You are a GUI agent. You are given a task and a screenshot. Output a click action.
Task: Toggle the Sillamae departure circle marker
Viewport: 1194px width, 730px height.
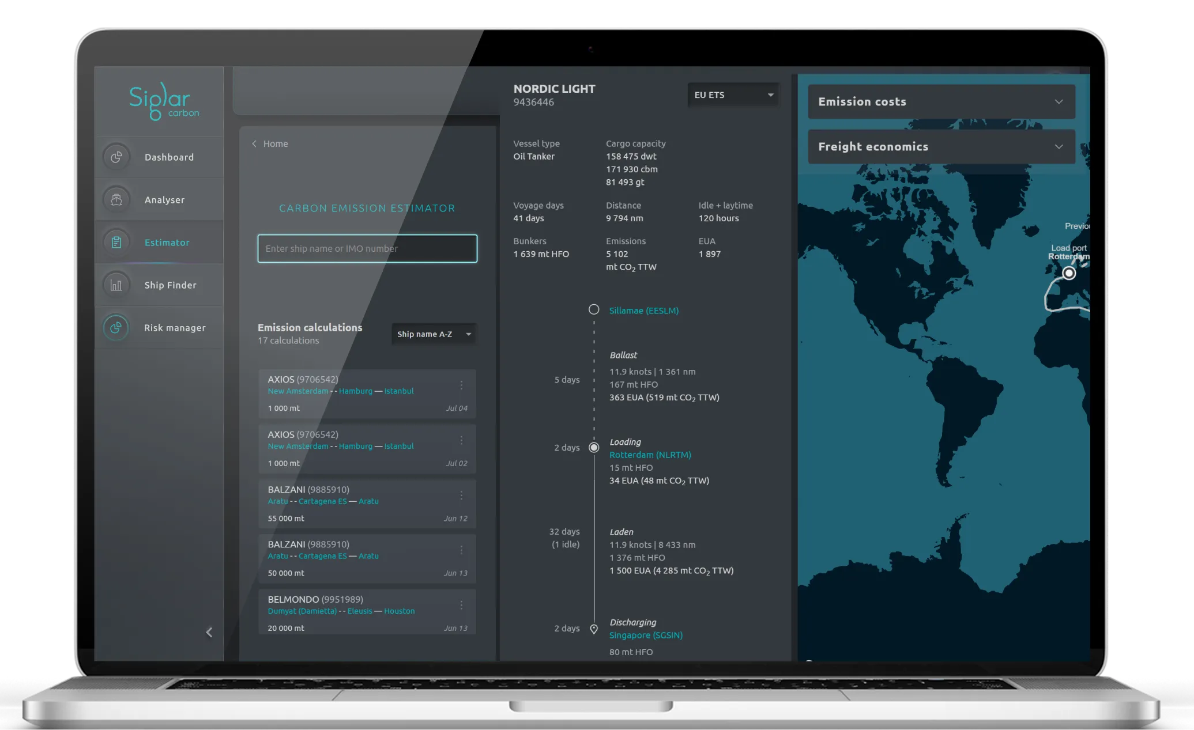point(594,309)
